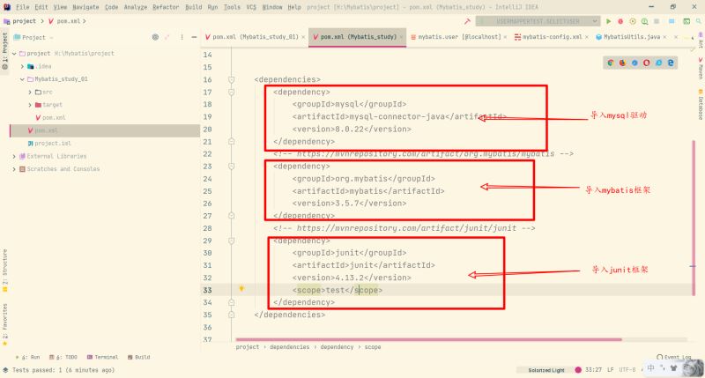Image resolution: width=705 pixels, height=378 pixels.
Task: Toggle the 7: Structure side panel
Action: tap(5, 271)
